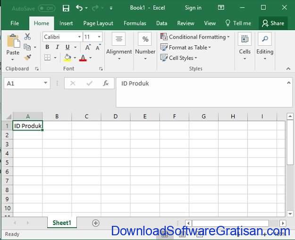The image size is (295, 240).
Task: Open the Copy dropdown arrow
Action: [x=35, y=47]
